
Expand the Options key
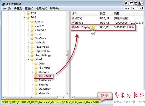tap(32, 72)
